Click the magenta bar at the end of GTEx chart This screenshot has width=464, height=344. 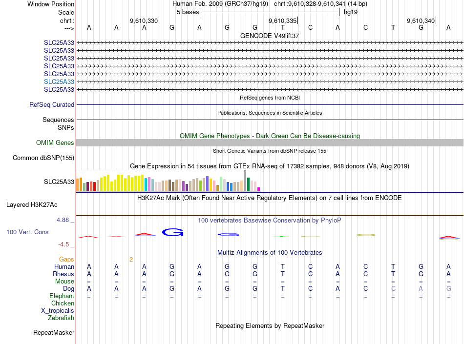259,189
